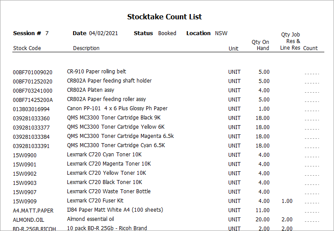Screen dimensions: 334x231
Task: Click the 18.00 quantity for 039281033360
Action: (263, 118)
